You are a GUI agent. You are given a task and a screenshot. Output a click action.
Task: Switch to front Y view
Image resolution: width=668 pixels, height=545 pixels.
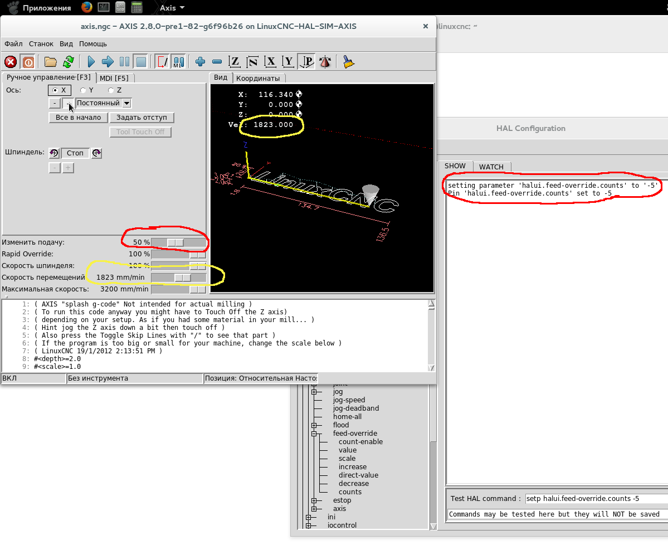point(288,62)
